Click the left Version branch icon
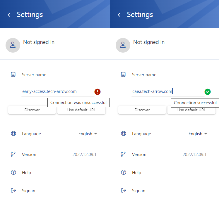Image resolution: width=219 pixels, height=220 pixels. point(13,154)
